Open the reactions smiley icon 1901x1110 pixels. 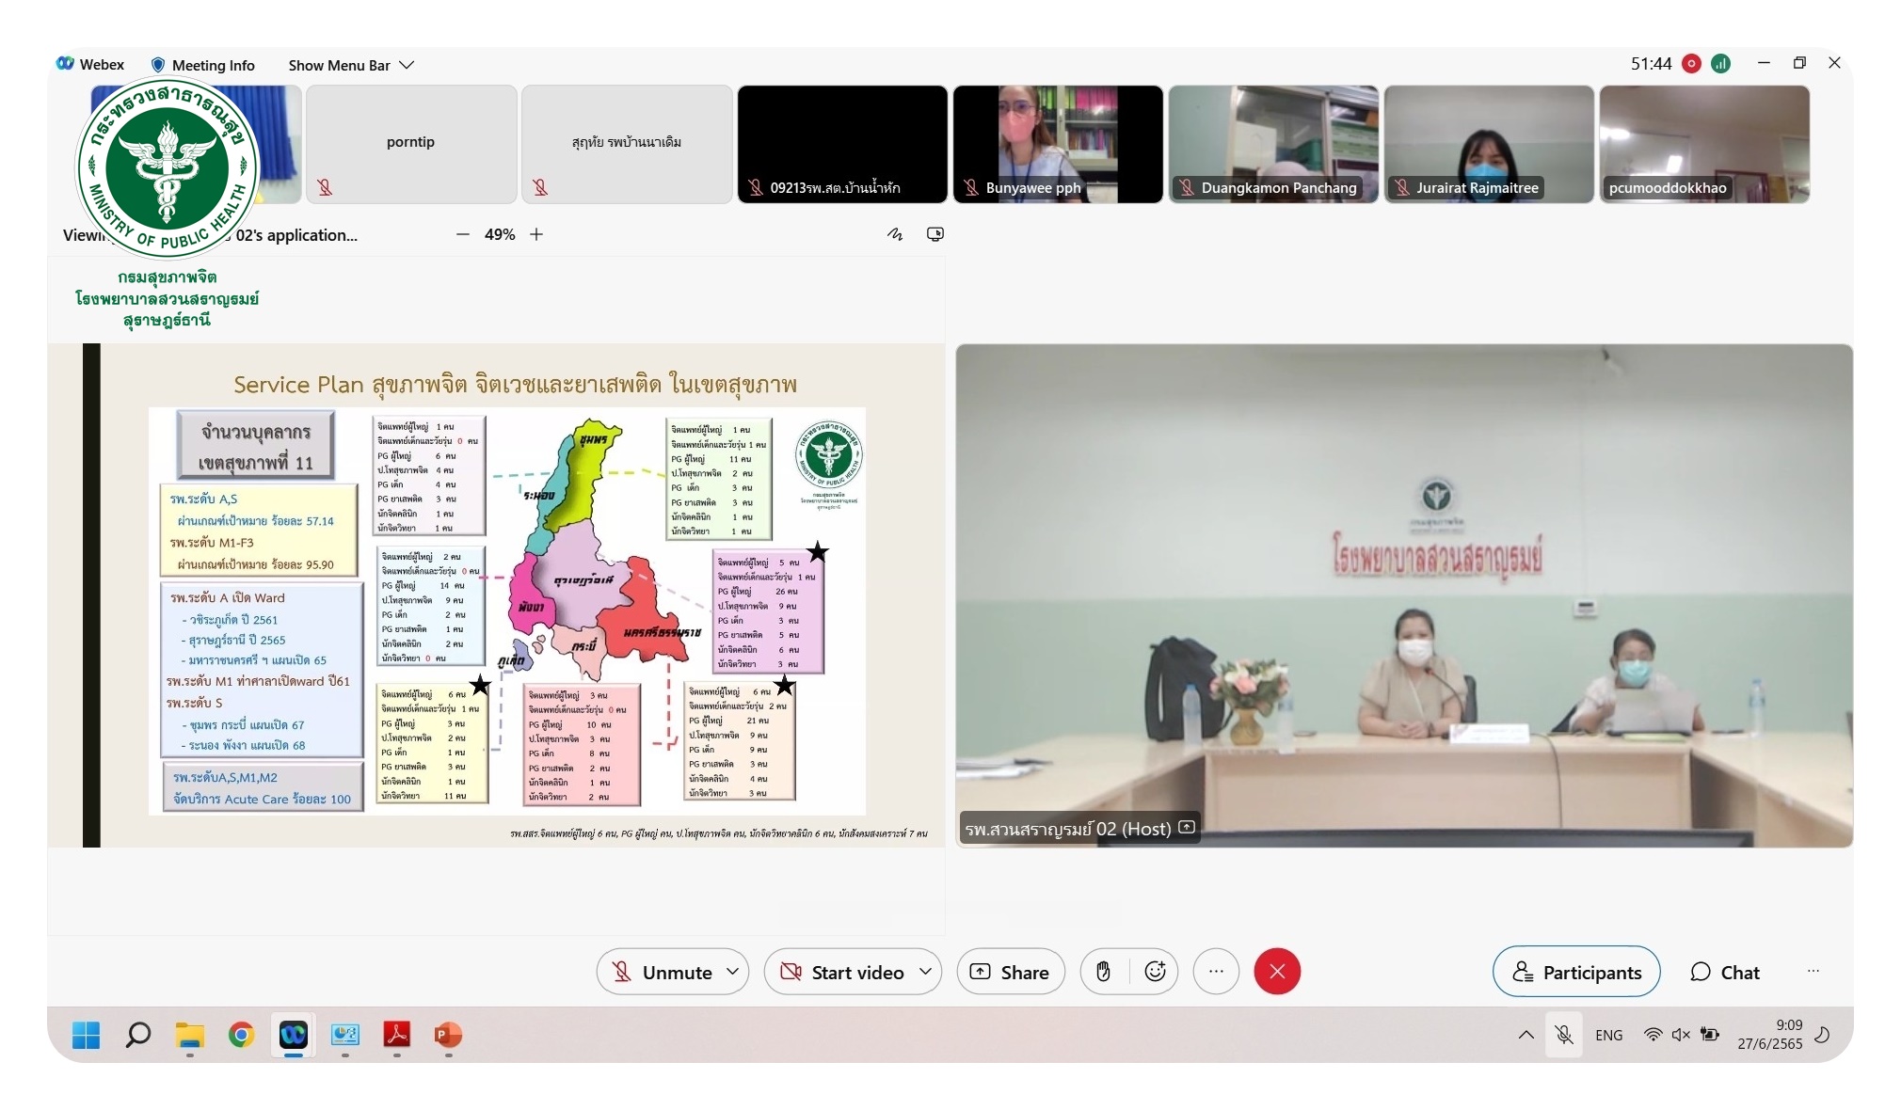[1155, 972]
